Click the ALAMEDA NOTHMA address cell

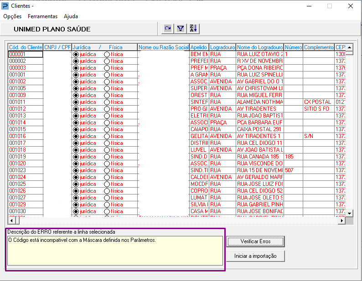[260, 102]
